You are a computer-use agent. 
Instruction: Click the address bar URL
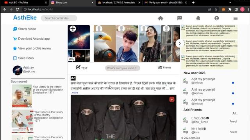40,9
